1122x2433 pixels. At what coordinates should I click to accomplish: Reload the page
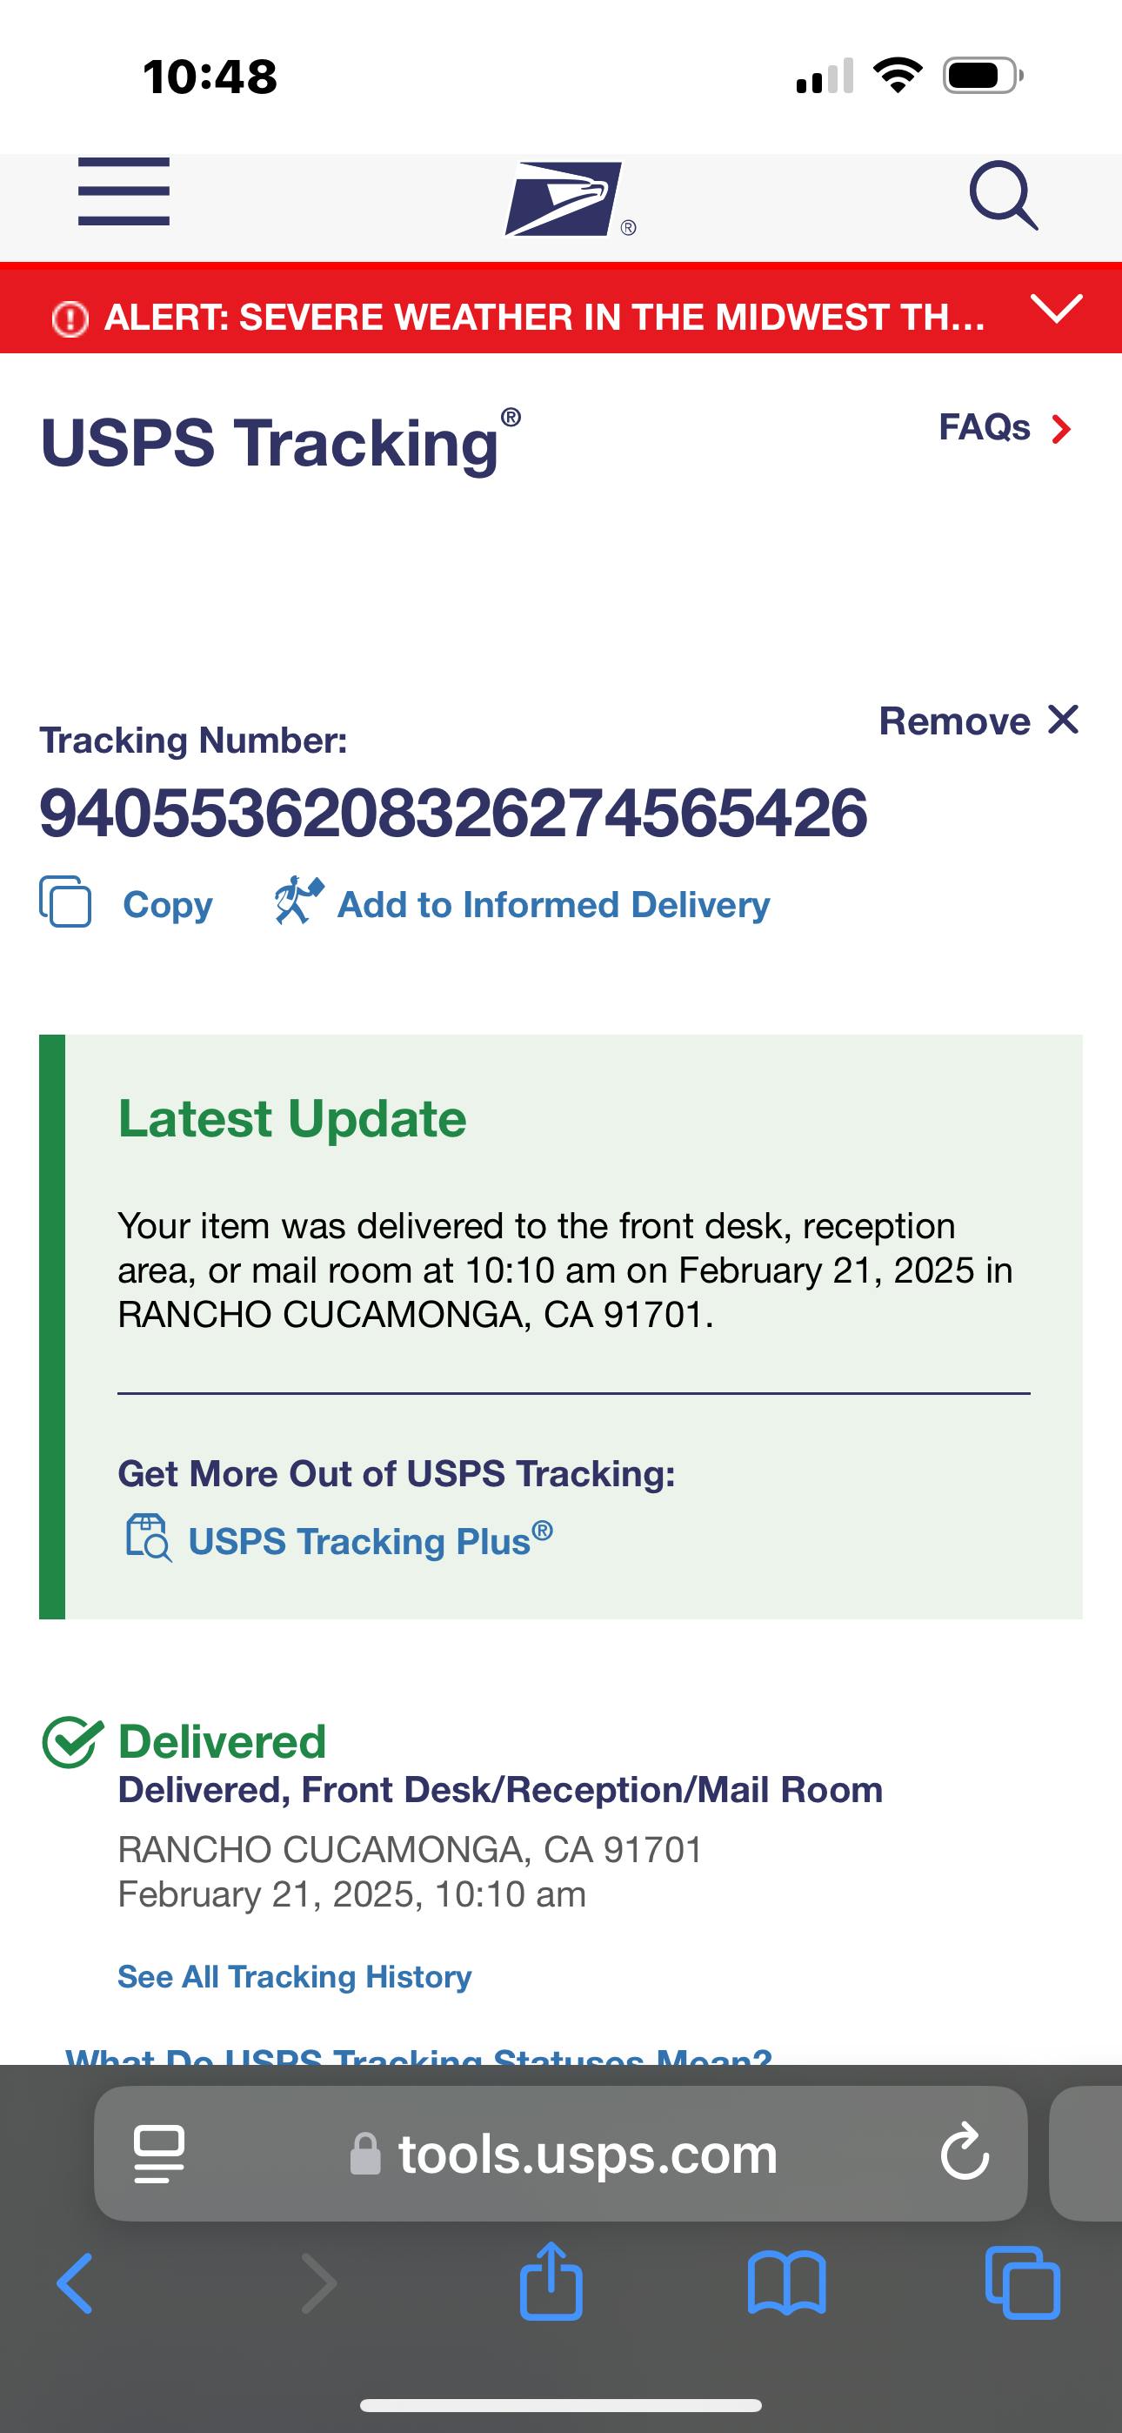(965, 2153)
